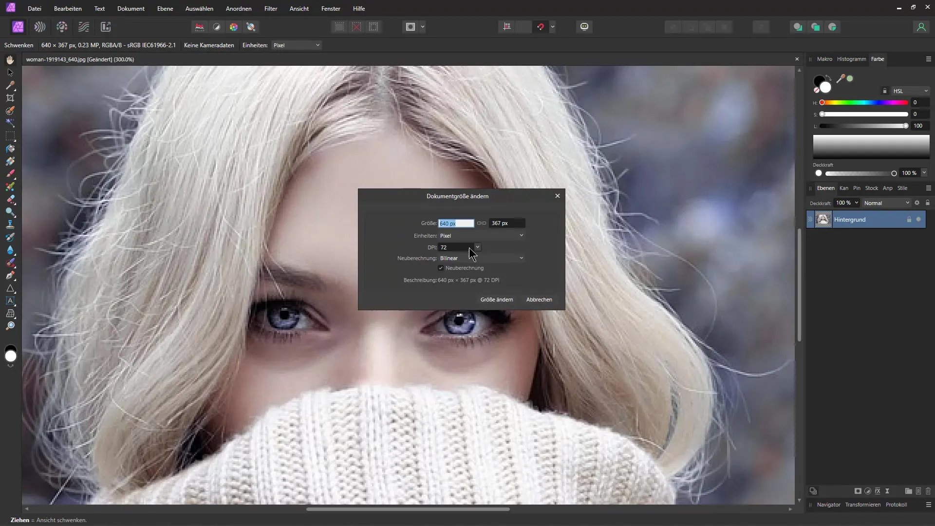Select the Clone Stamp tool
The width and height of the screenshot is (935, 526).
pyautogui.click(x=10, y=225)
